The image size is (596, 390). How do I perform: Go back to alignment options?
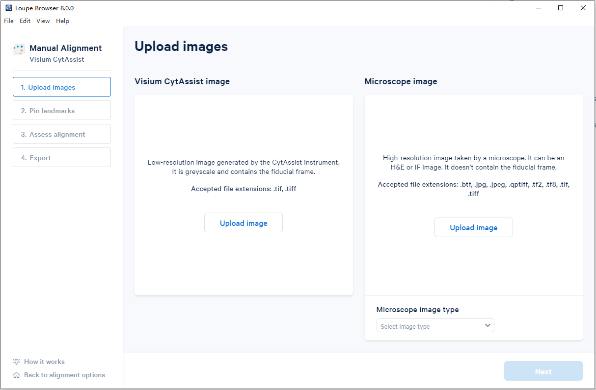(x=64, y=375)
